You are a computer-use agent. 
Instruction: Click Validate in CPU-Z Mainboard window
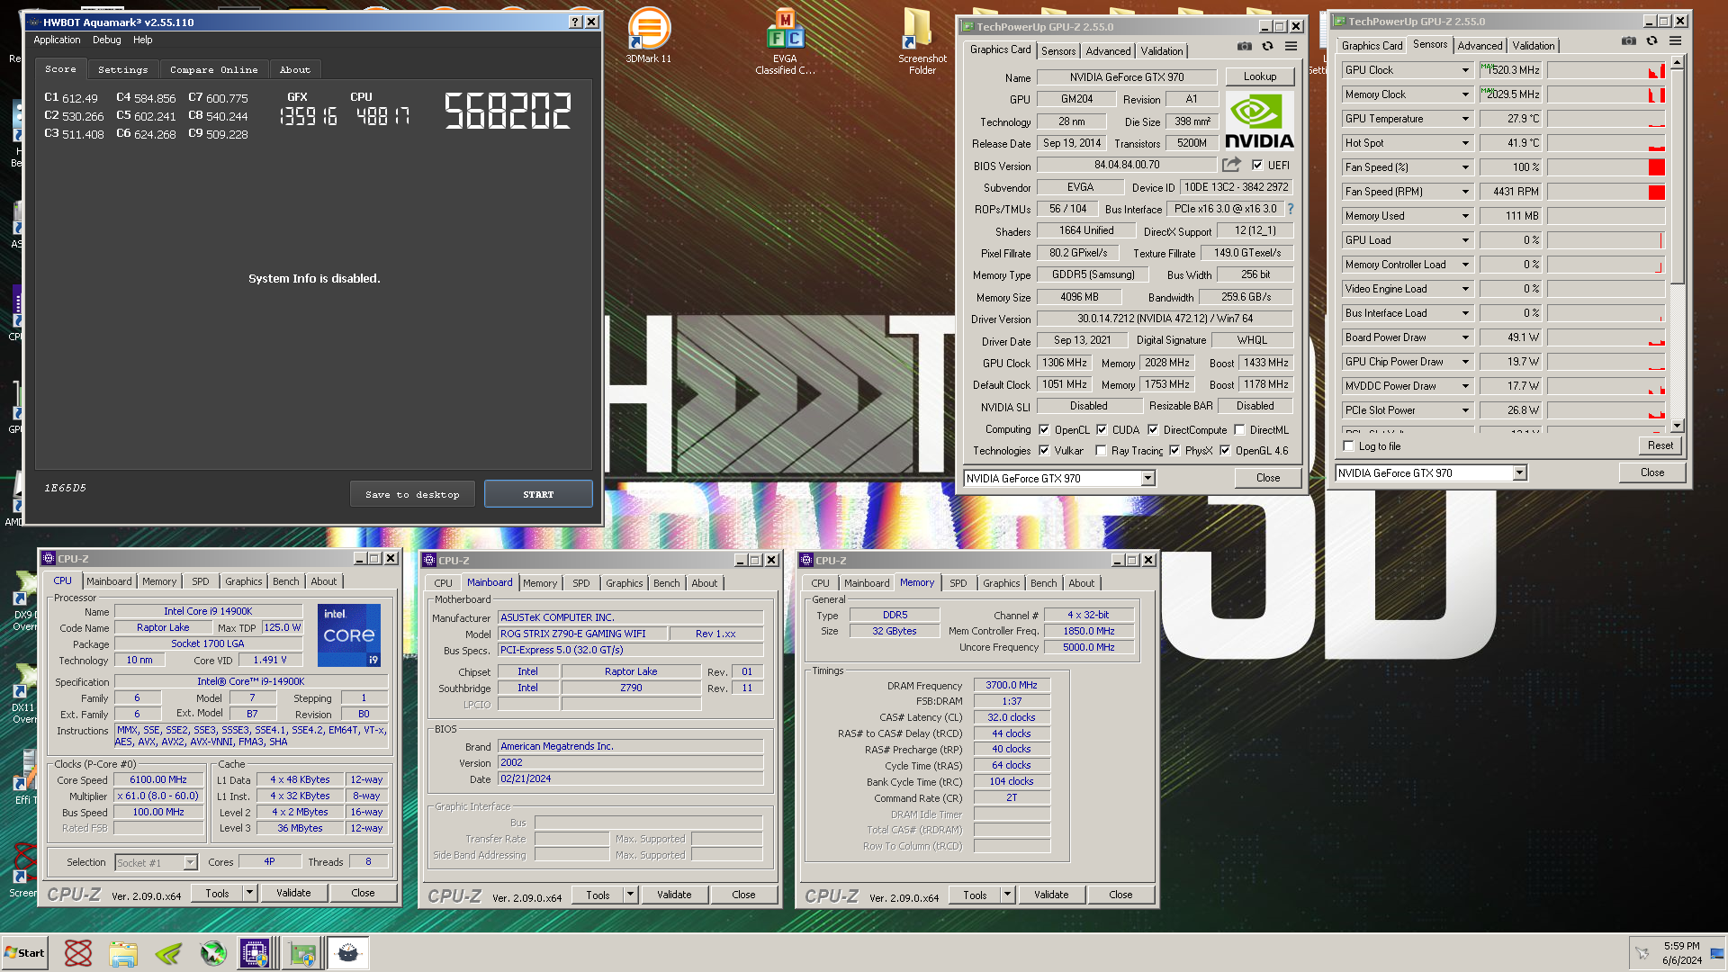(x=674, y=895)
